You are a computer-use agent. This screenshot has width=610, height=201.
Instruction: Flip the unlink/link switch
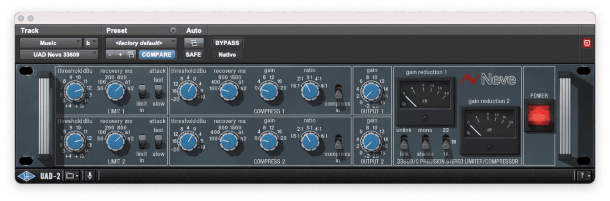(x=404, y=142)
